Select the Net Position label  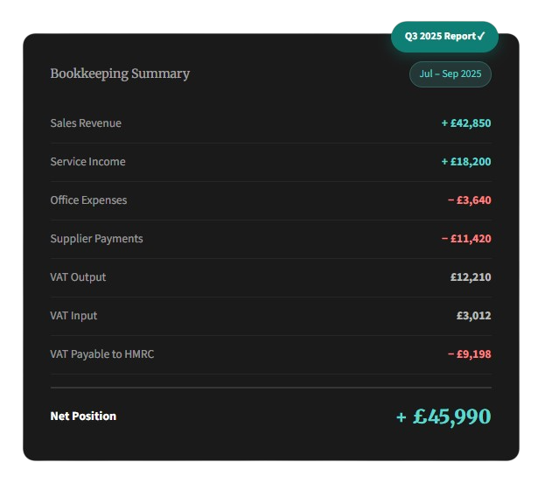(83, 416)
